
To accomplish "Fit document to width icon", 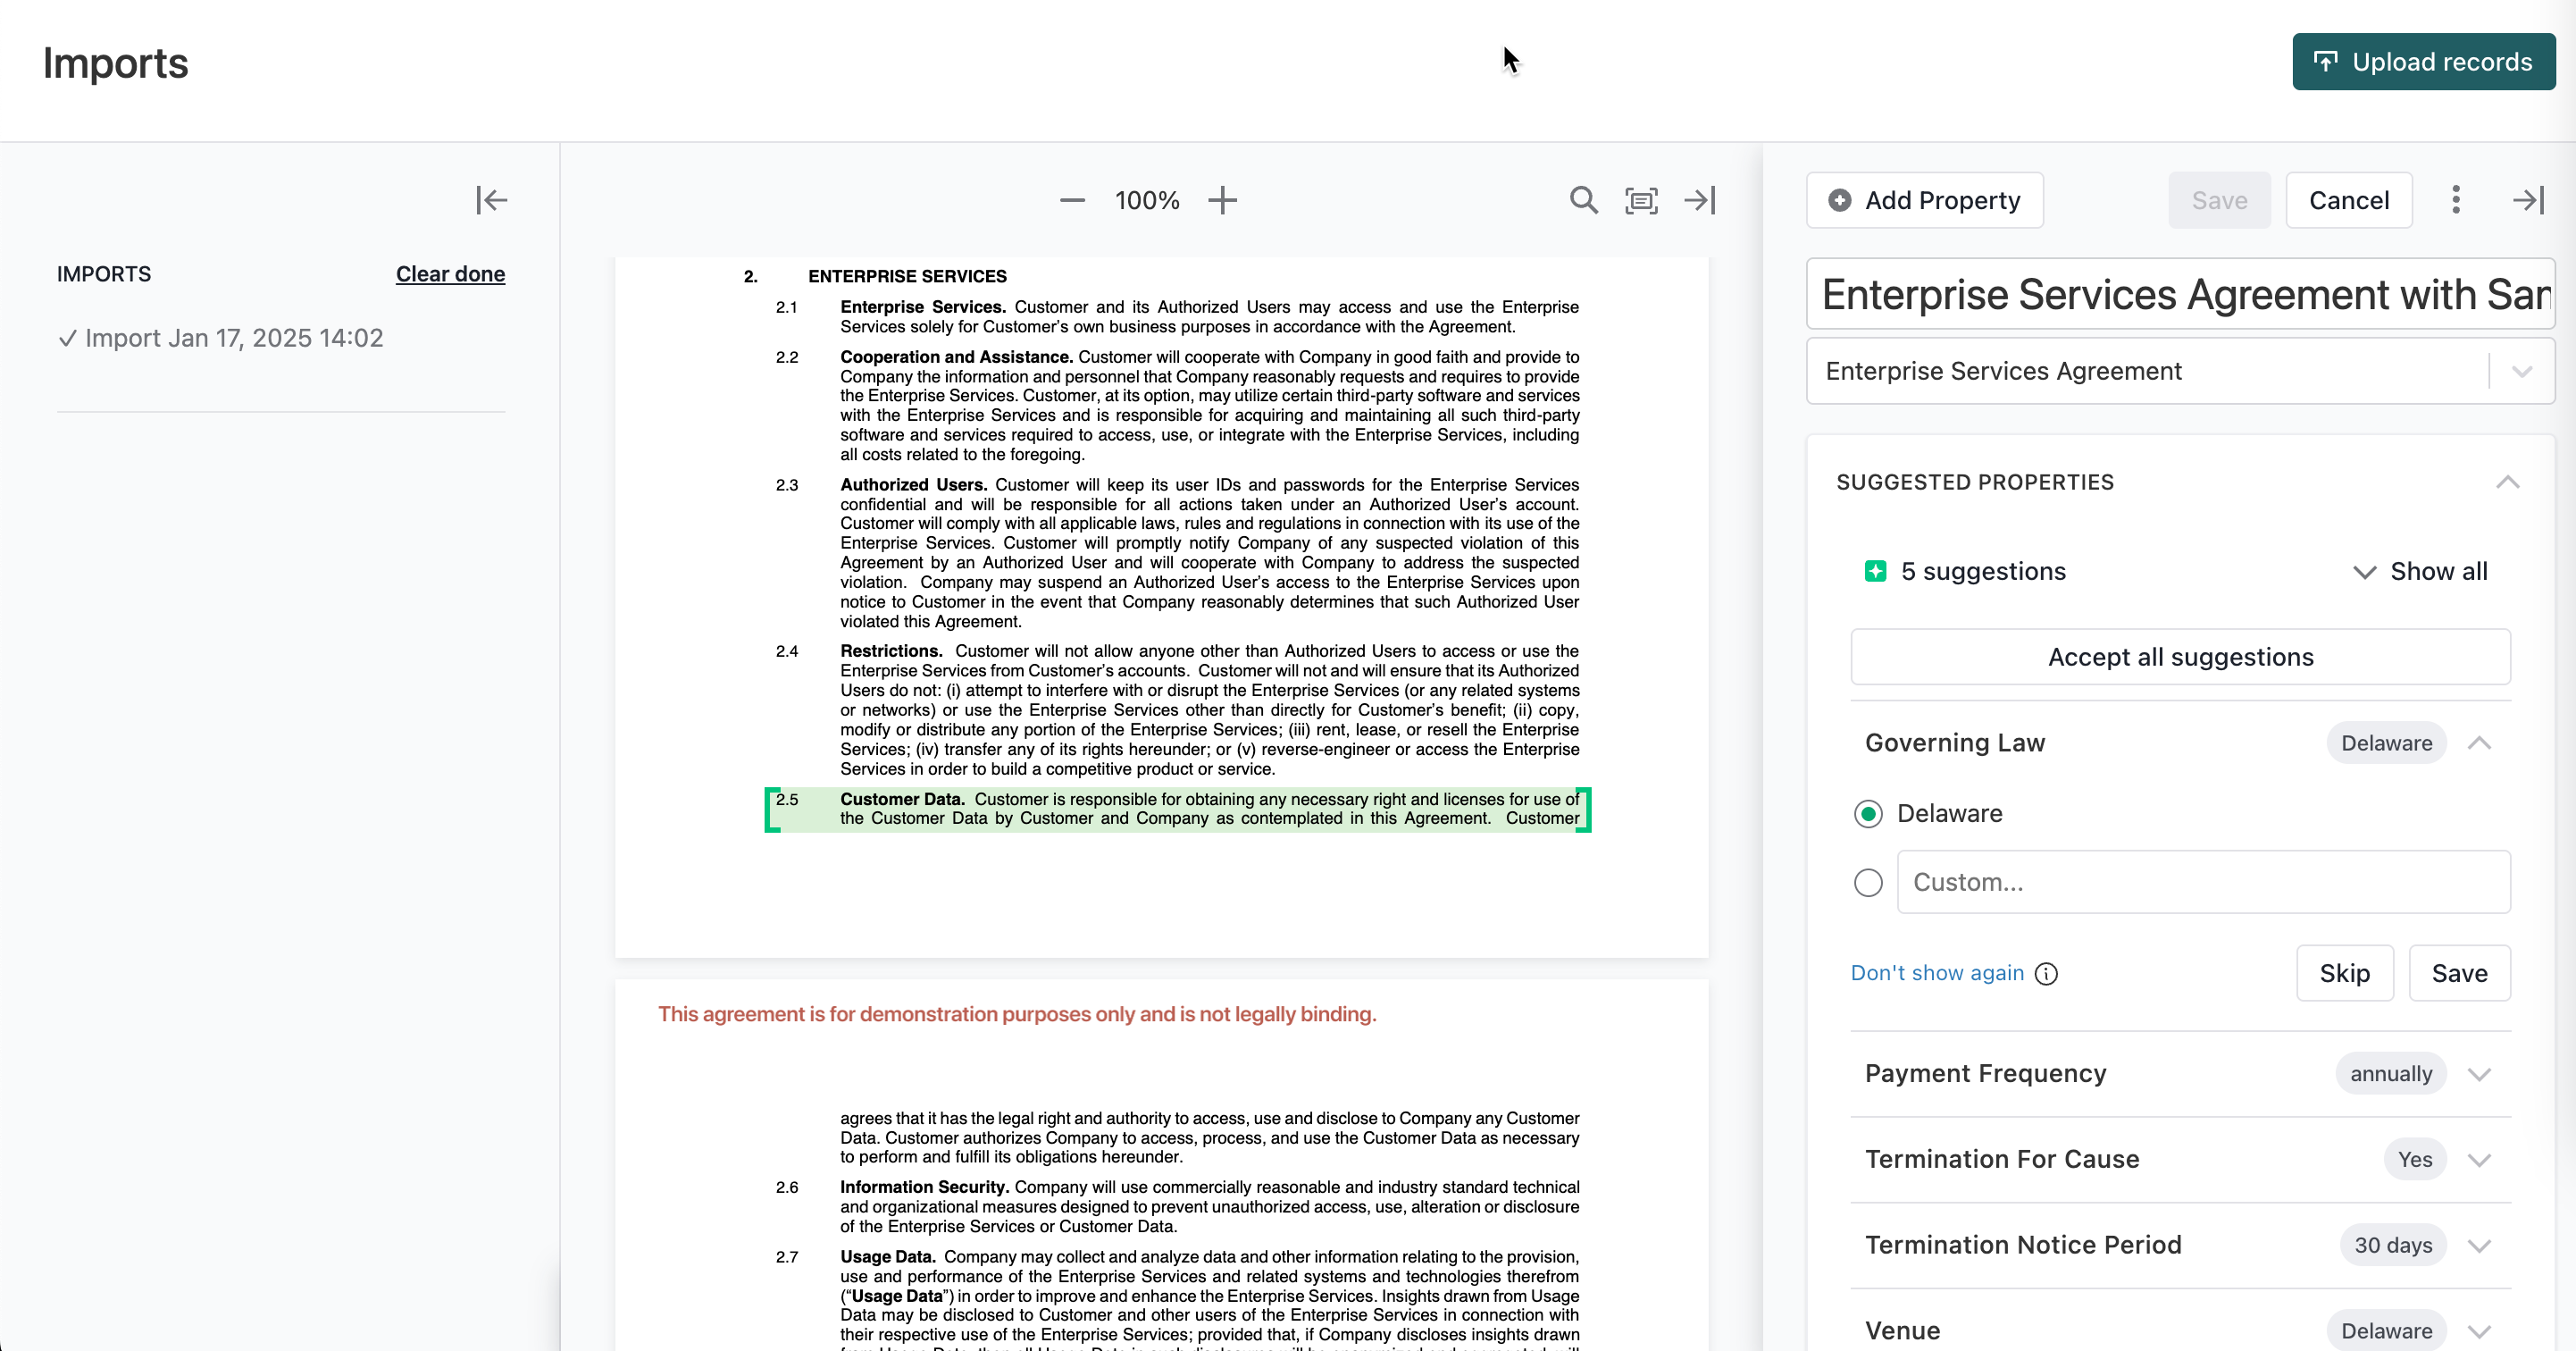I will [1641, 200].
